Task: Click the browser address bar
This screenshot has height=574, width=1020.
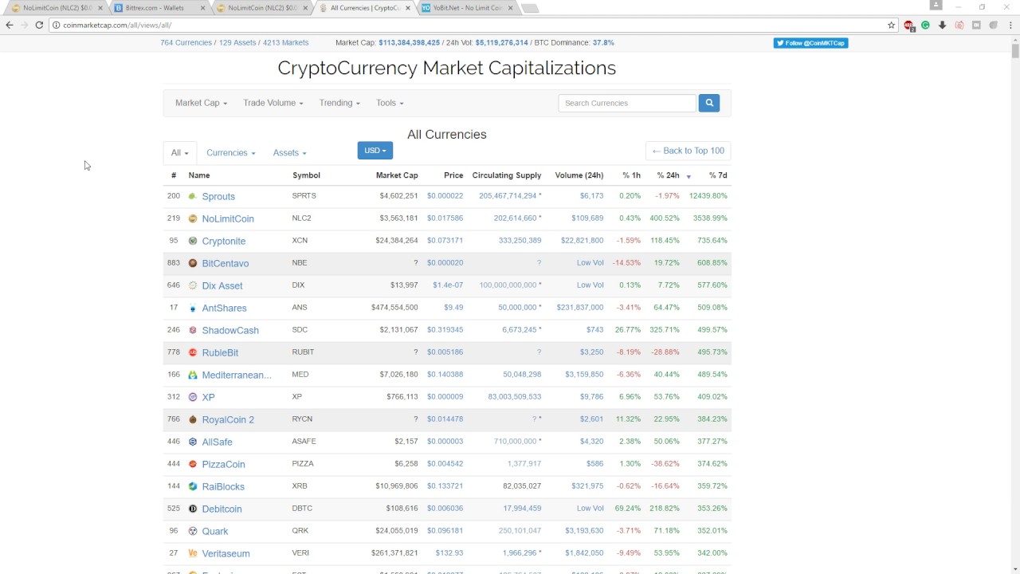Action: [469, 25]
